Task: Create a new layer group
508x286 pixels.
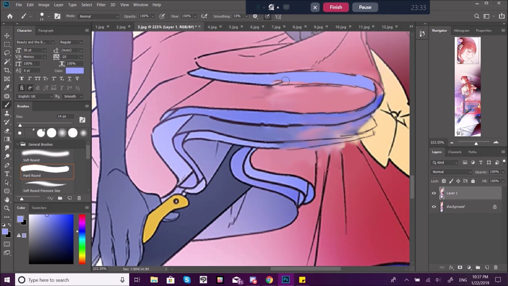Action: coord(478,268)
